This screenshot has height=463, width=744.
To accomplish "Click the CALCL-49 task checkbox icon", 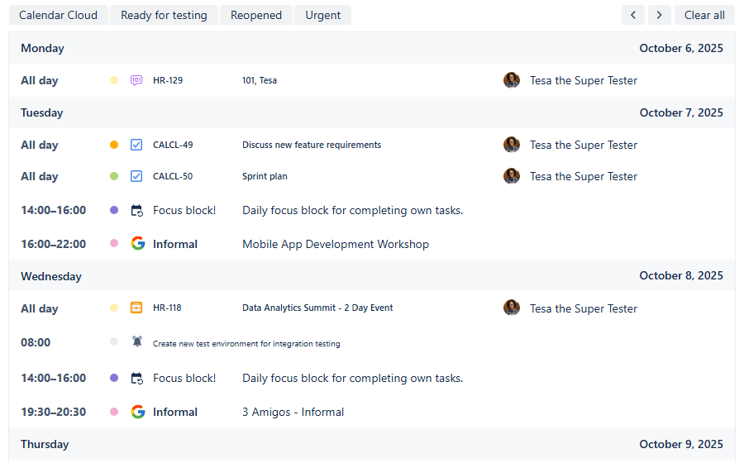I will (x=136, y=145).
